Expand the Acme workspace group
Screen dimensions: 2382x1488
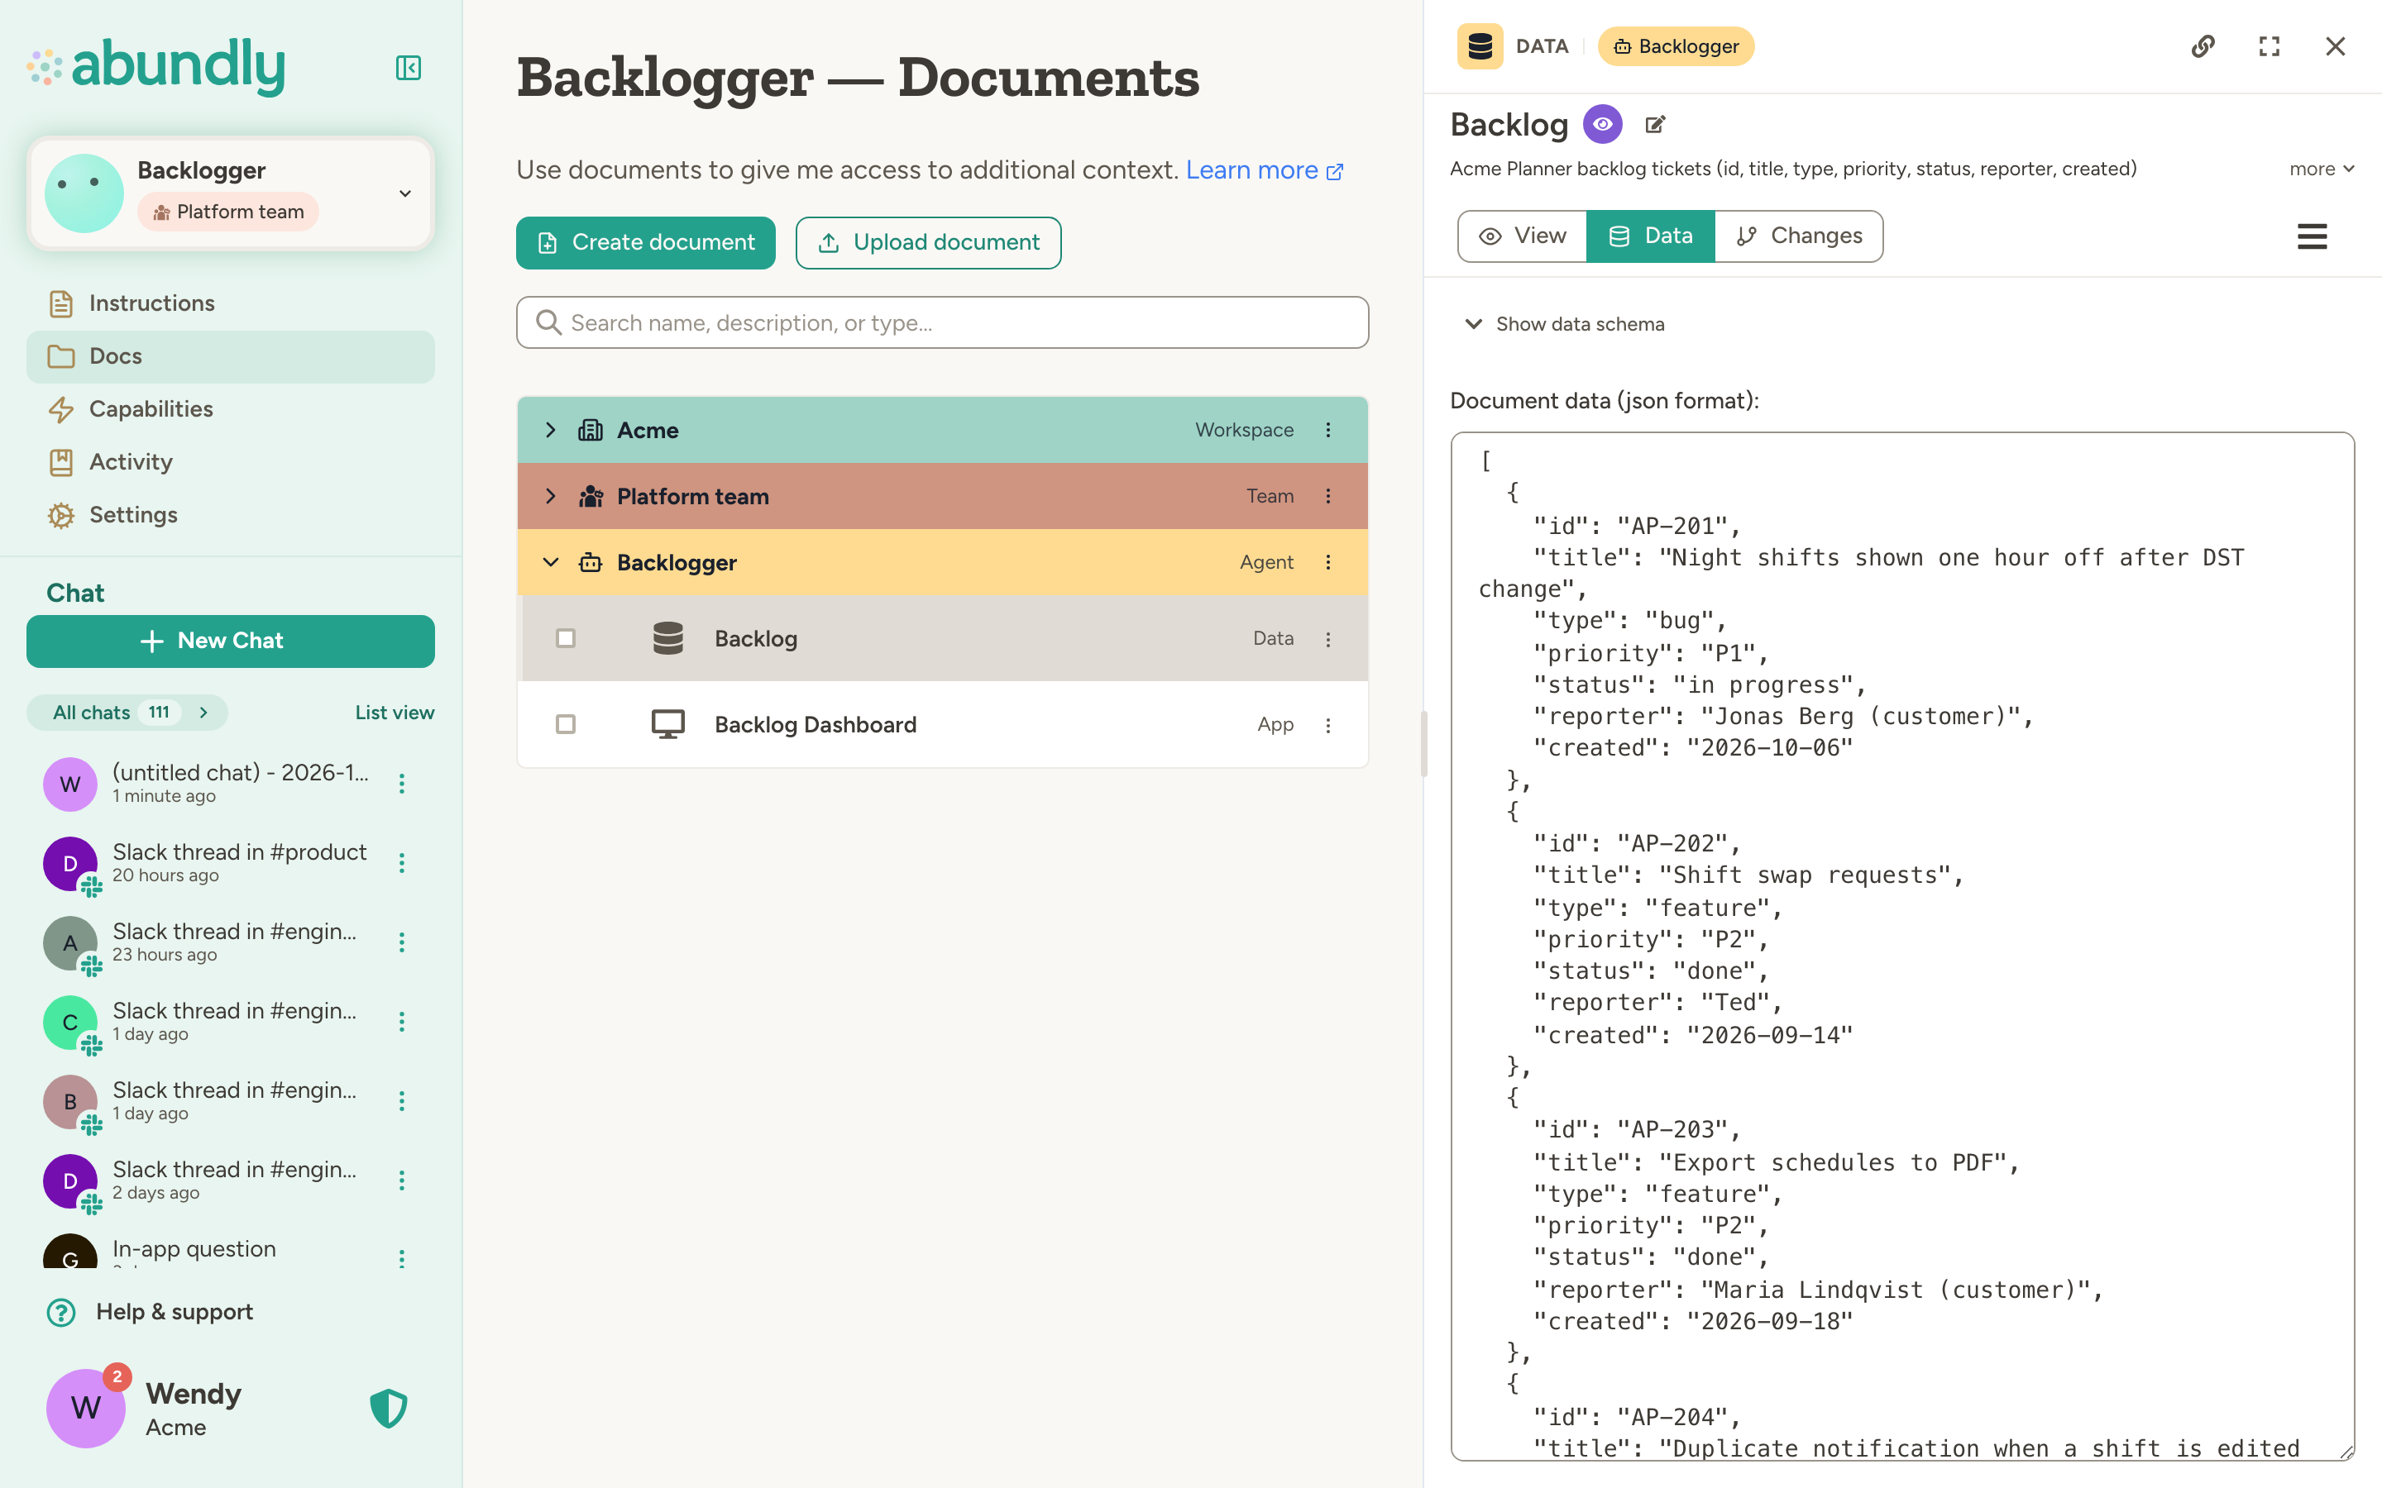(550, 430)
